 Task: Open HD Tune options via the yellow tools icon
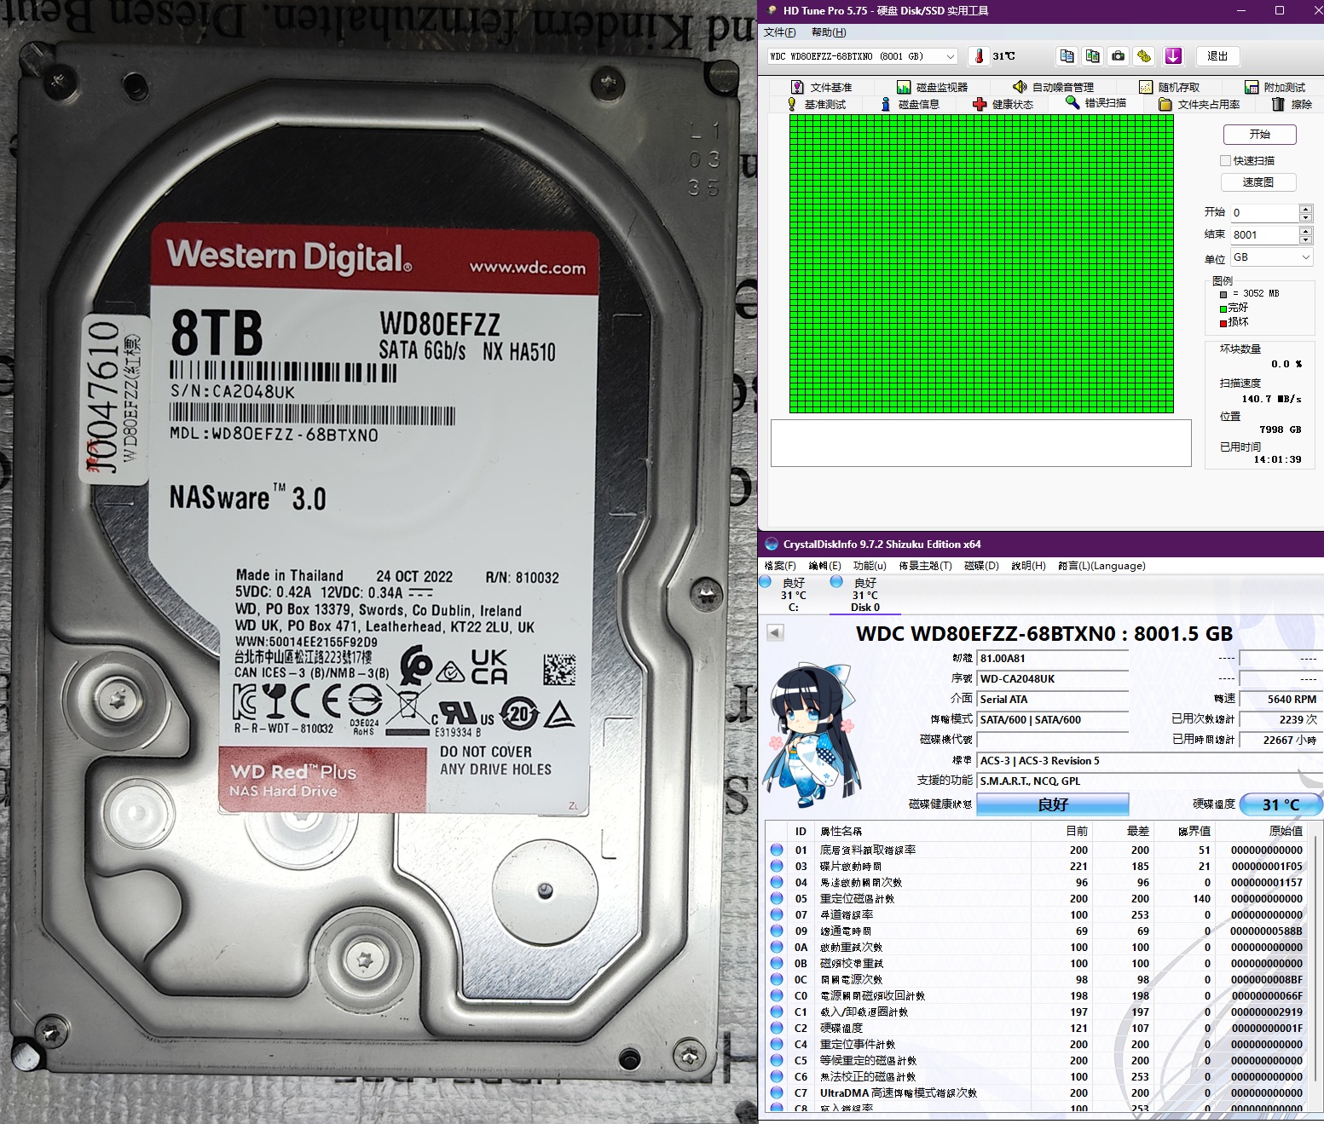[1144, 56]
